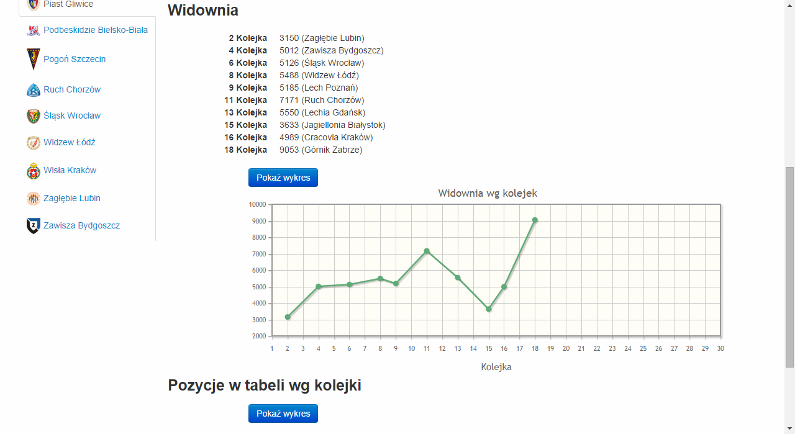Go to the Ruch Chorzów team page
This screenshot has height=434, width=795.
click(72, 90)
